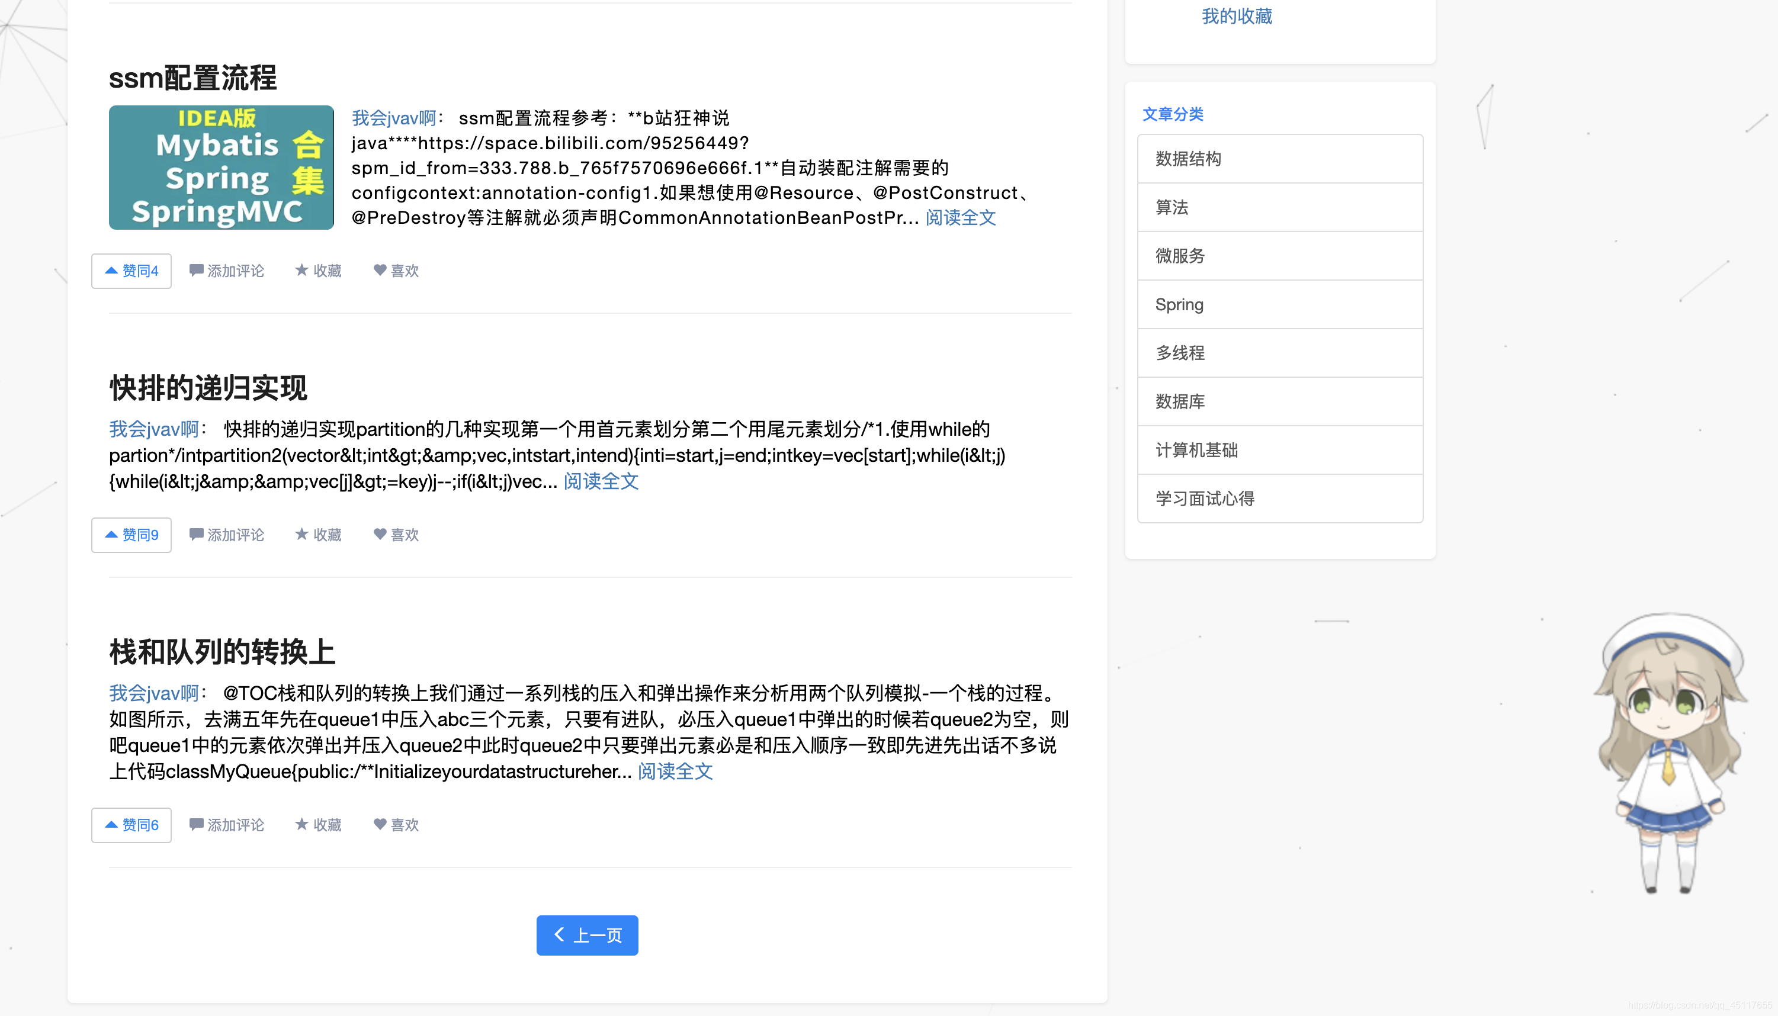Open the Mybatis Spring SpringMVC cover thumbnail

tap(221, 168)
